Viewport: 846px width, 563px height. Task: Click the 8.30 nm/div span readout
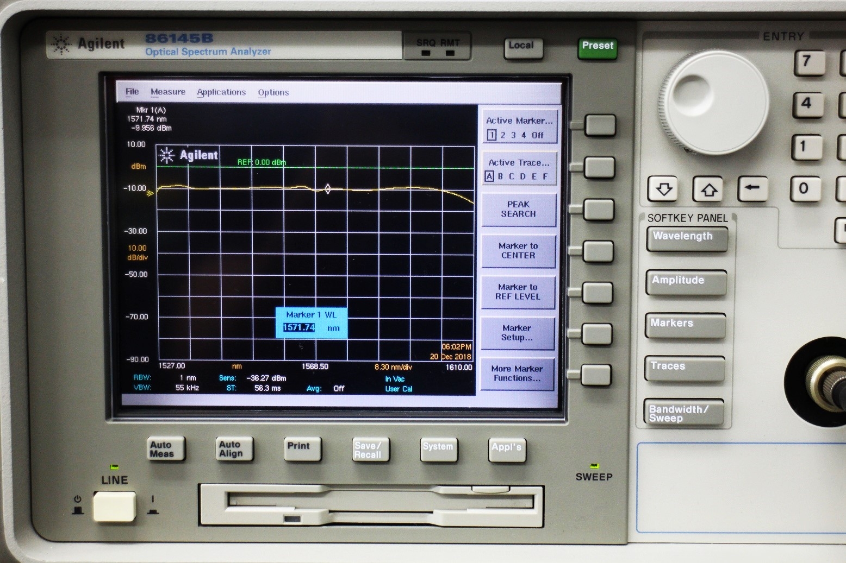[x=393, y=367]
